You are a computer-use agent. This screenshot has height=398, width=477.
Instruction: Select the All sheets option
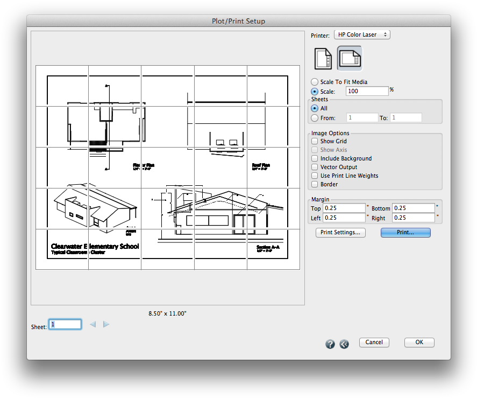click(x=314, y=108)
